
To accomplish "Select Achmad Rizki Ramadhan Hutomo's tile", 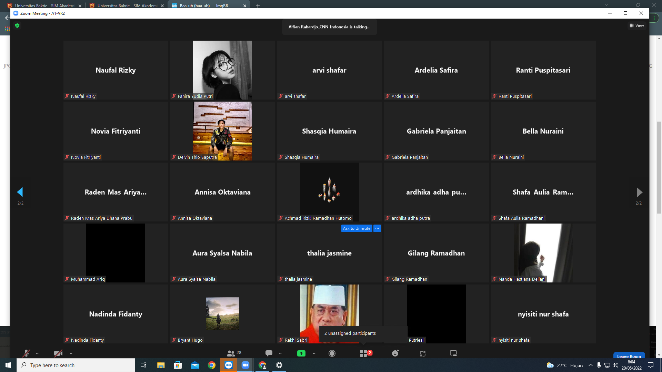I will [x=329, y=192].
